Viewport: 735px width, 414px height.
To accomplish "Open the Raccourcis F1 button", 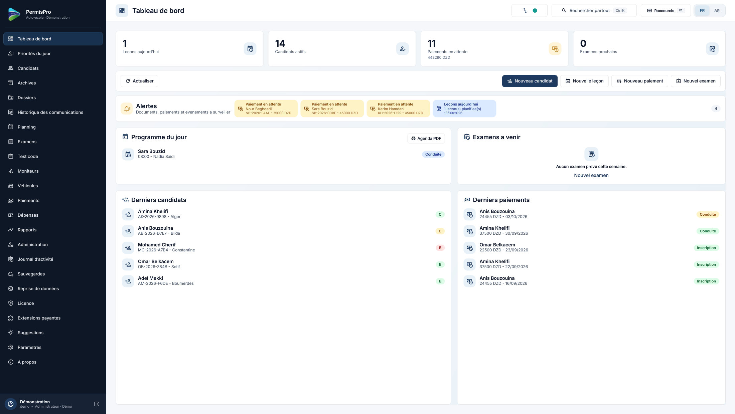I will point(666,11).
